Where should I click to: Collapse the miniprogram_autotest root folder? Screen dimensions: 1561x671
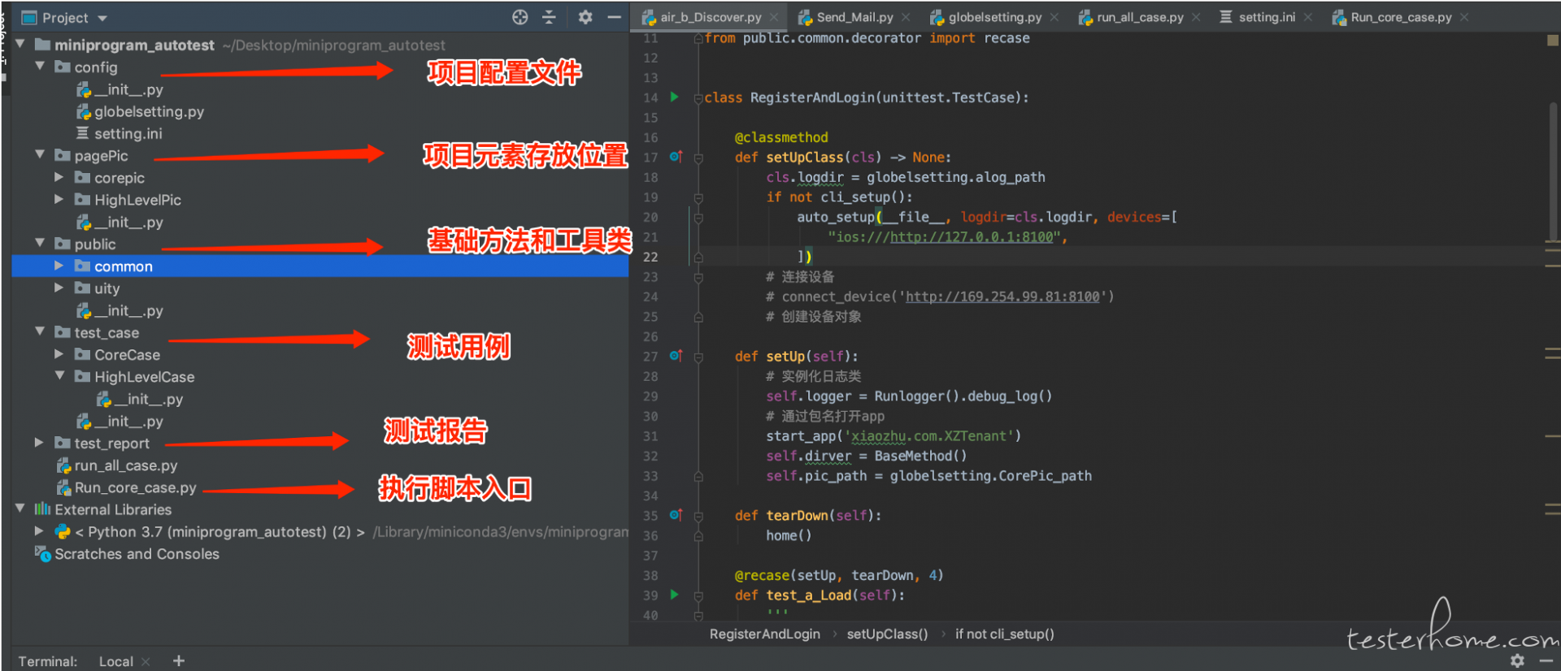coord(20,44)
